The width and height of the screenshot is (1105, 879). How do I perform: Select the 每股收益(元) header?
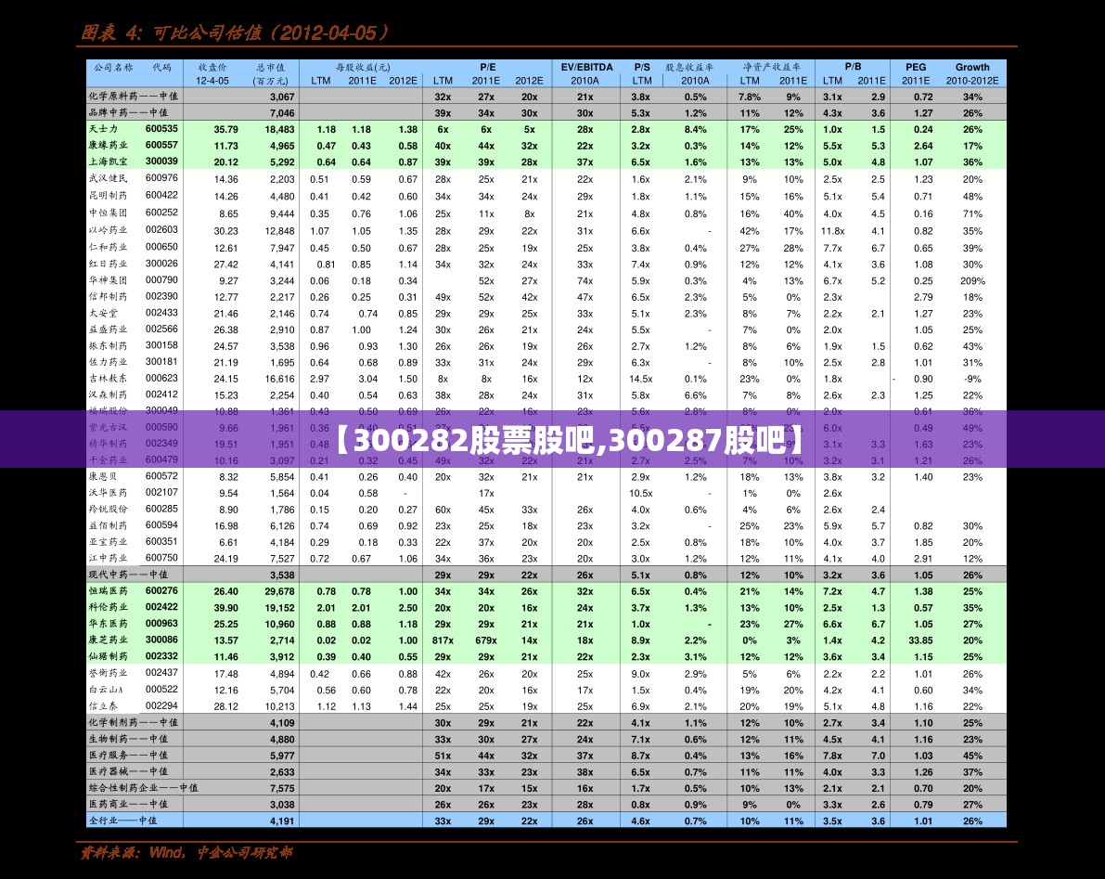[x=362, y=68]
